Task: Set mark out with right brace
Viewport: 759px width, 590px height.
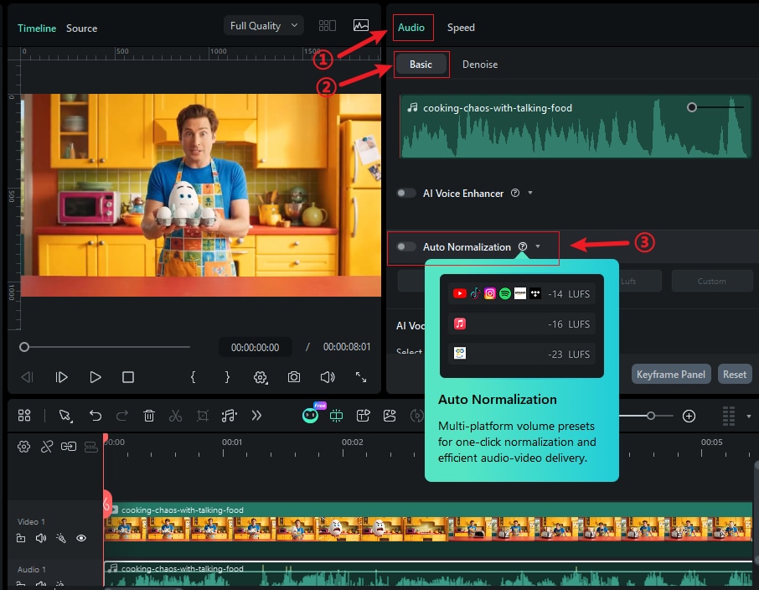Action: tap(227, 377)
